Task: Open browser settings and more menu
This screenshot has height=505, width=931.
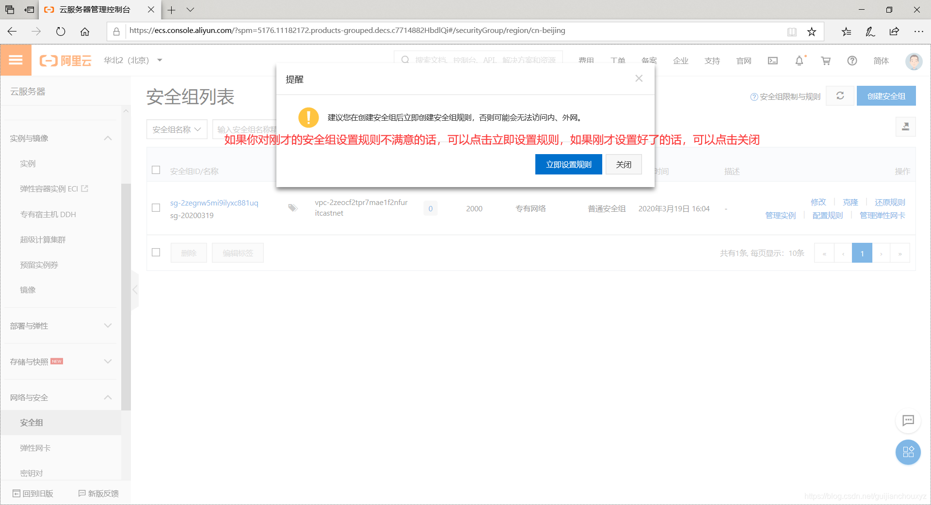Action: click(918, 32)
